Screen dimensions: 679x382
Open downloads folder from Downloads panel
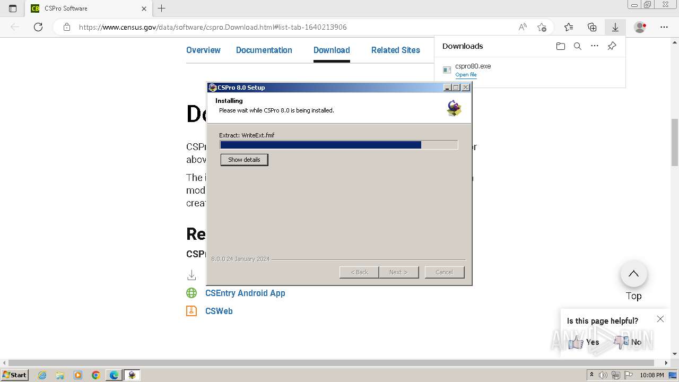pyautogui.click(x=561, y=46)
